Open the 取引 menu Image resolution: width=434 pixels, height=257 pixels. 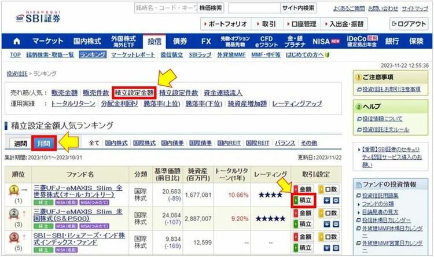pyautogui.click(x=267, y=24)
